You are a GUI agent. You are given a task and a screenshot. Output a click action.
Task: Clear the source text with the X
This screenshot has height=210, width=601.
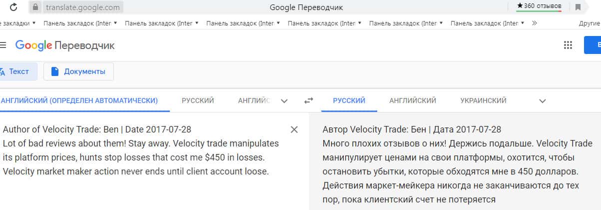[294, 130]
